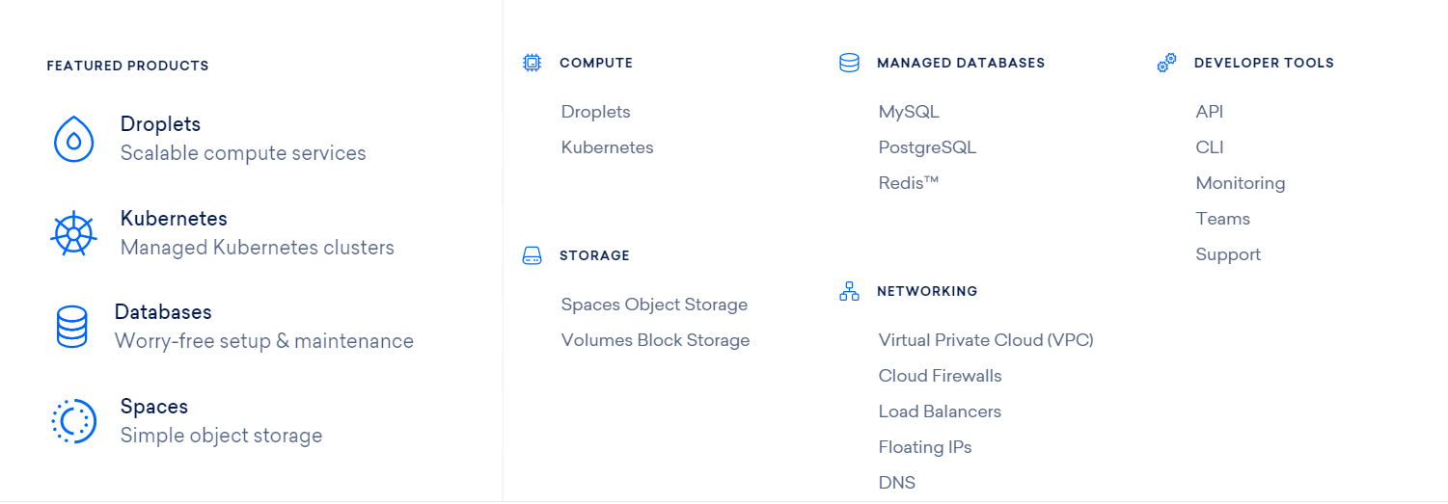Click the Droplets water drop icon
The image size is (1448, 504).
click(x=73, y=139)
